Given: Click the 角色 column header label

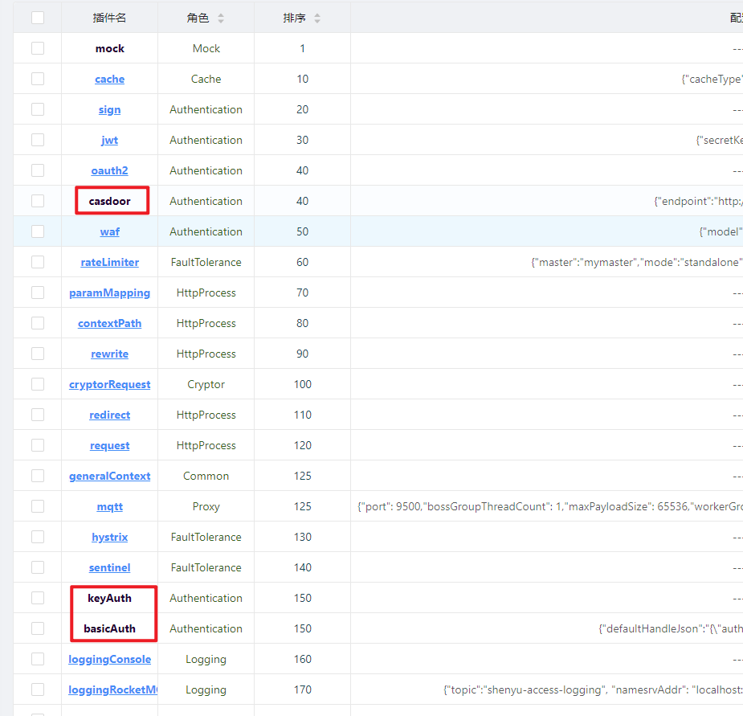Looking at the screenshot, I should (x=198, y=18).
